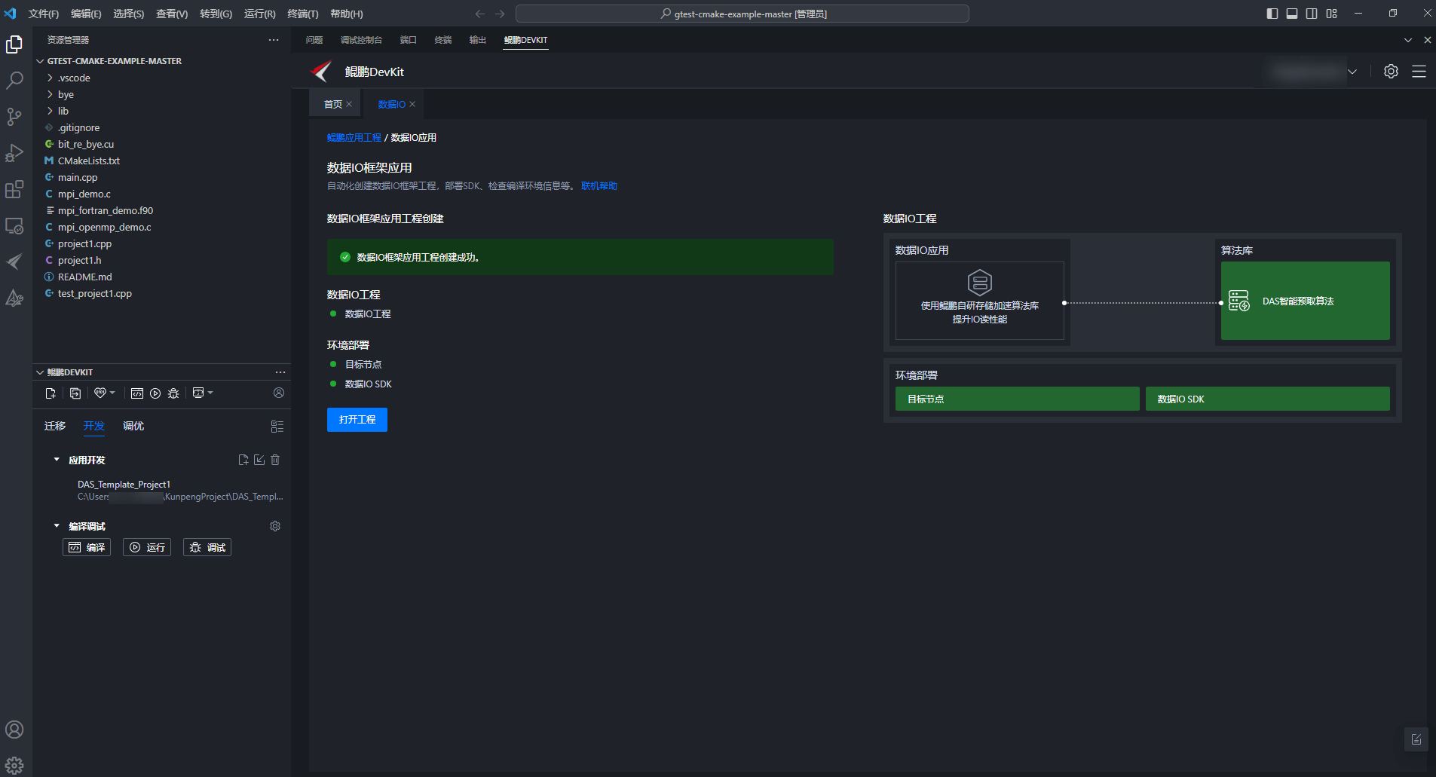Expand the lib folder
Image resolution: width=1436 pixels, height=777 pixels.
pos(50,111)
